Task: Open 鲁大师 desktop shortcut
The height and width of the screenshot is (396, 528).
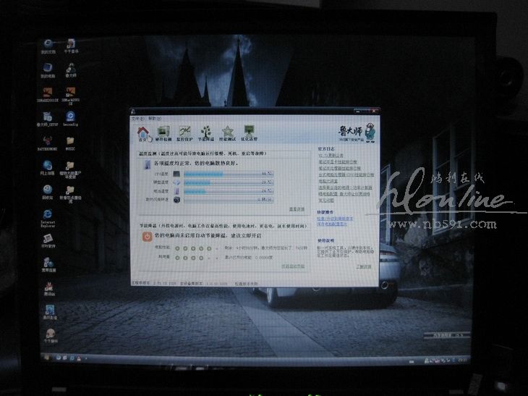Action: click(x=71, y=70)
